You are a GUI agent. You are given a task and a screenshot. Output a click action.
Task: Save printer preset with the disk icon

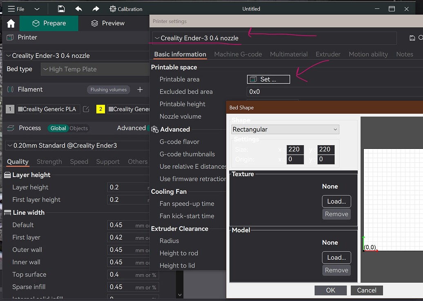(412, 38)
